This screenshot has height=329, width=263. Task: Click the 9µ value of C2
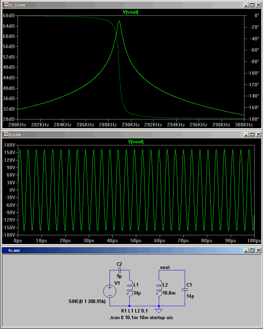pyautogui.click(x=119, y=276)
